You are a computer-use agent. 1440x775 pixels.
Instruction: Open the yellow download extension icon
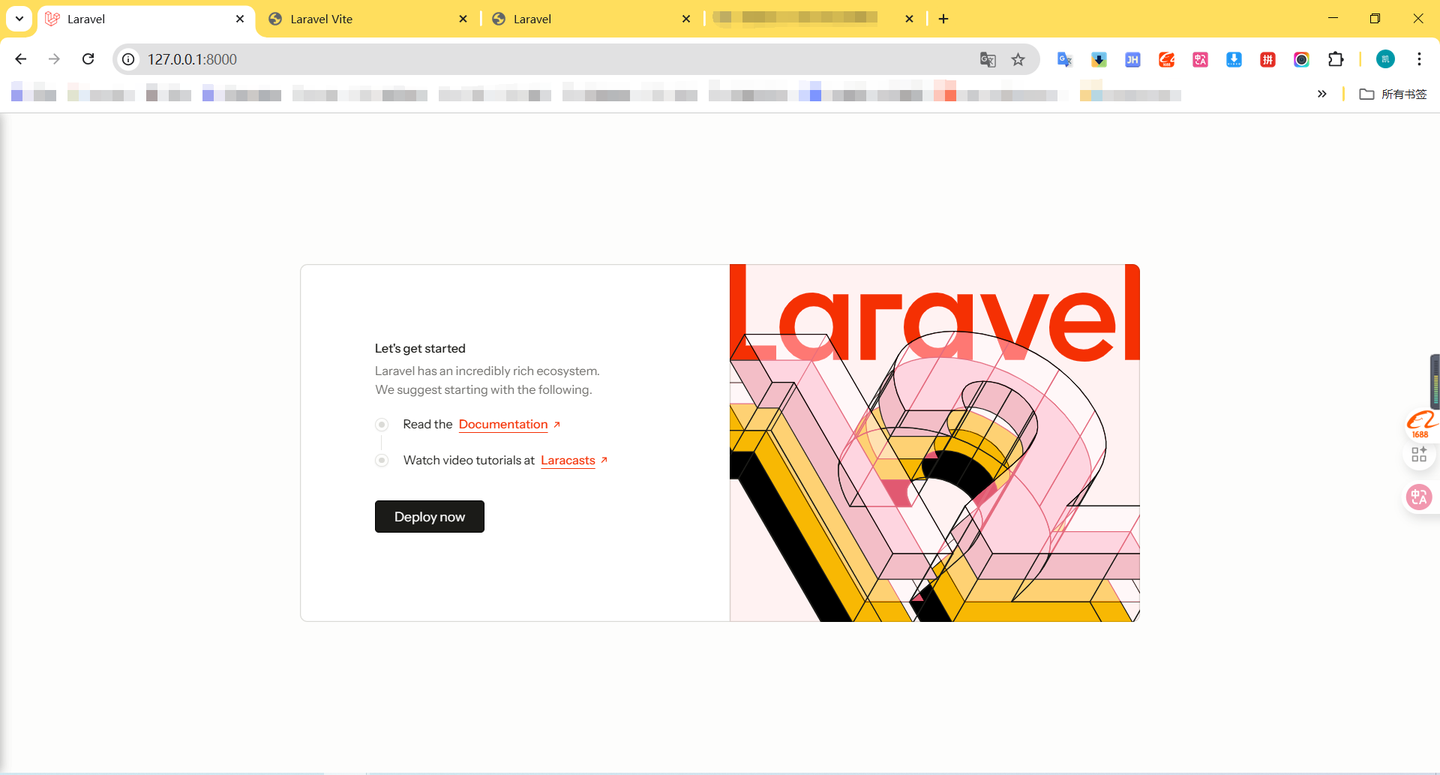(x=1099, y=59)
